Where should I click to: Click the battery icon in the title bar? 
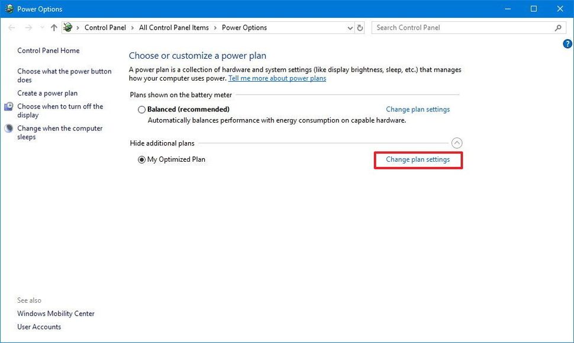coord(8,8)
